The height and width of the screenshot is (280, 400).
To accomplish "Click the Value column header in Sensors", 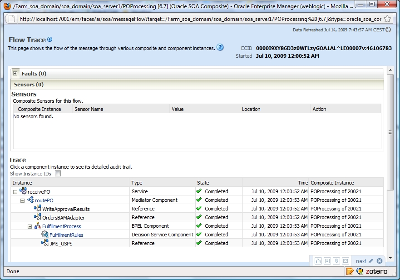I will [205, 109].
